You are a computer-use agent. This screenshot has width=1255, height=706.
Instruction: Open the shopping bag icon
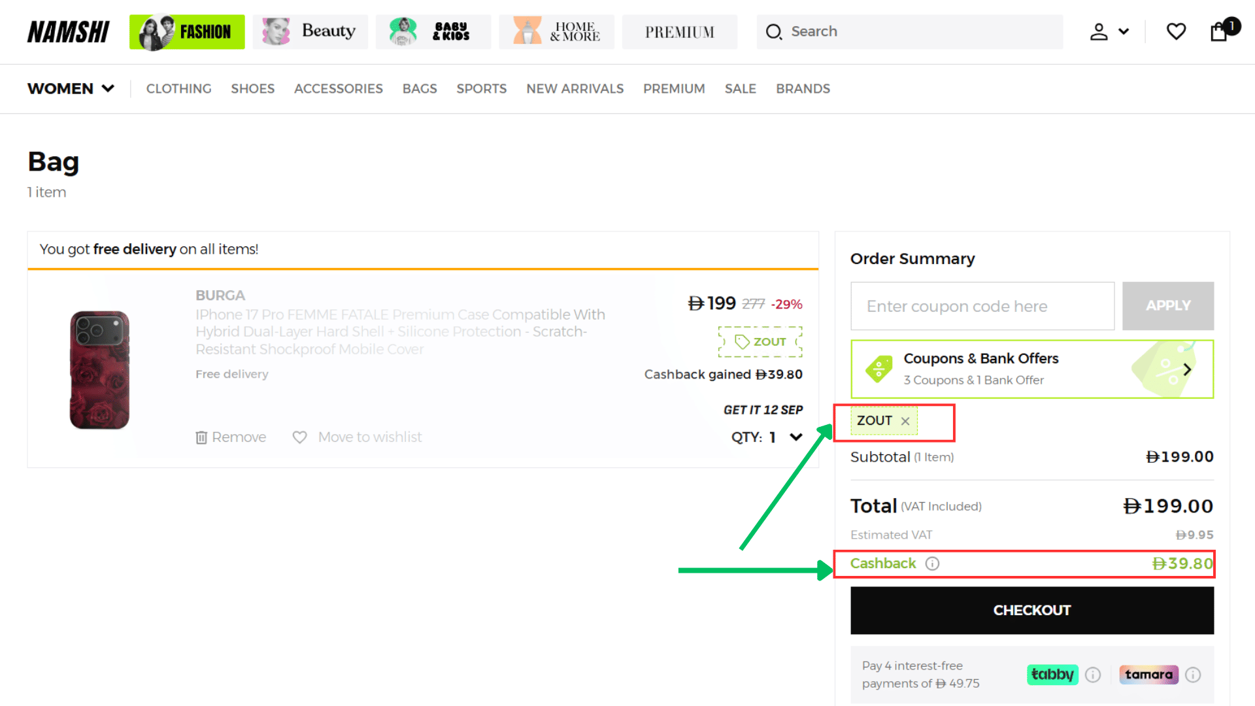coord(1219,31)
